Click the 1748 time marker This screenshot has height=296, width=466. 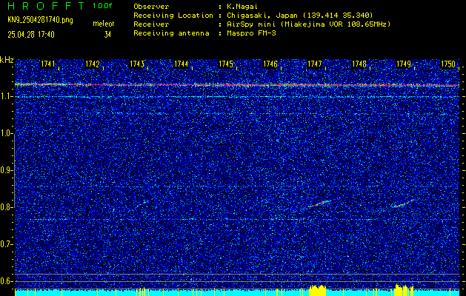pyautogui.click(x=359, y=64)
